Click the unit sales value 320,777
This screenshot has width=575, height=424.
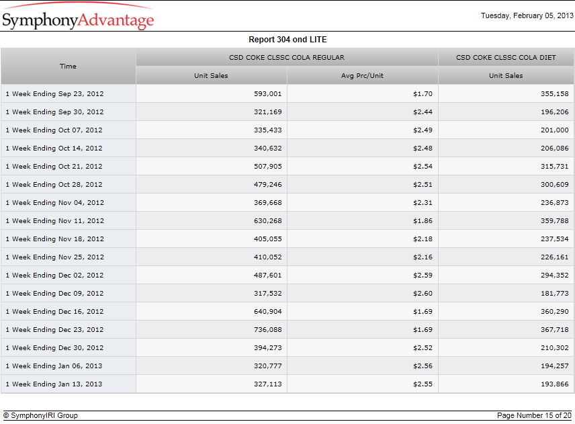click(x=268, y=366)
